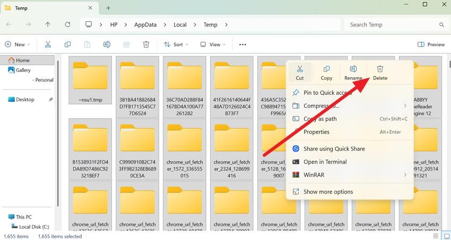The width and height of the screenshot is (451, 240).
Task: Click Cut in the context menu
Action: (x=300, y=73)
